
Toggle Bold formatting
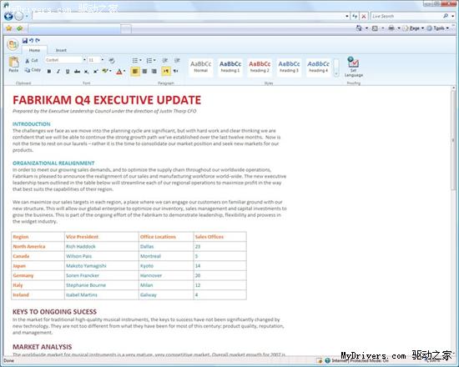click(49, 72)
